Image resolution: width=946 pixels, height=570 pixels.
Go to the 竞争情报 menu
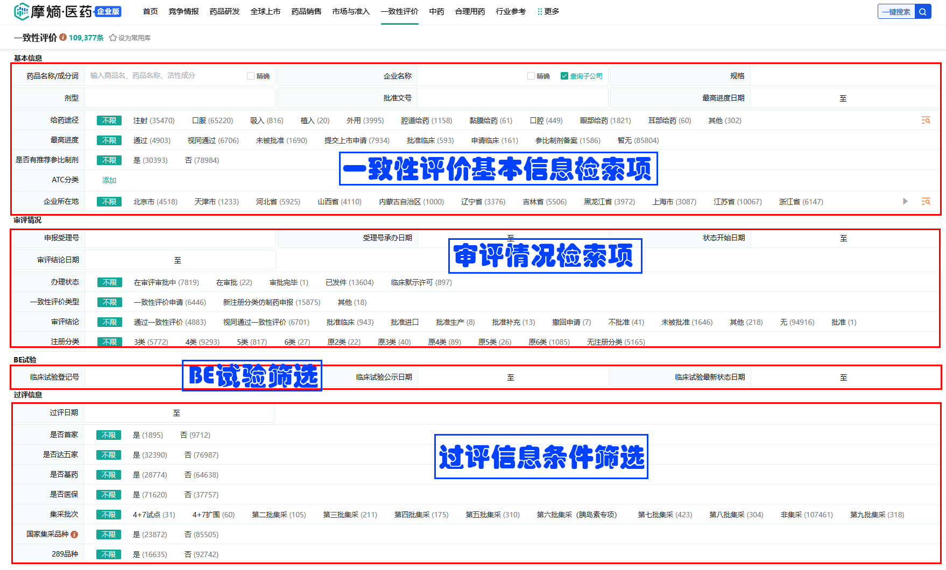tap(183, 11)
